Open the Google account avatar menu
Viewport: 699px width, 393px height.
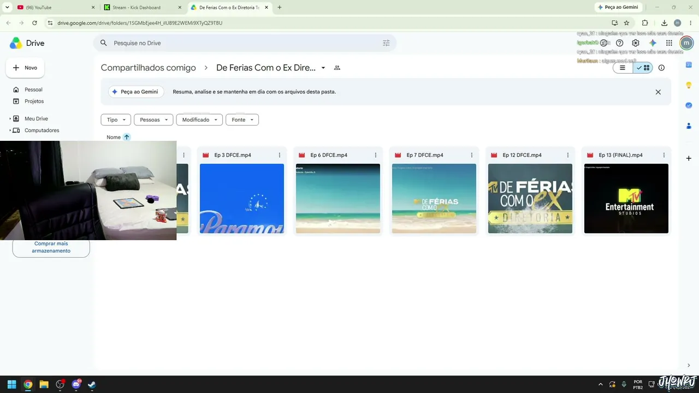coord(686,43)
